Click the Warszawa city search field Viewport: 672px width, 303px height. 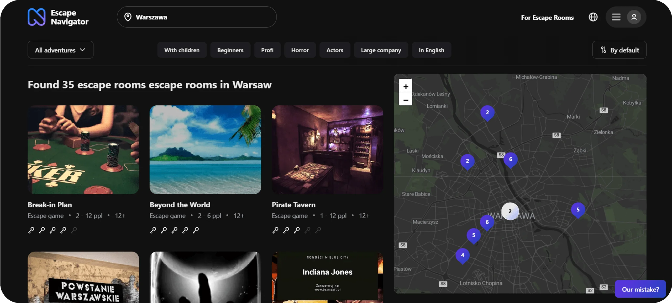coord(197,17)
